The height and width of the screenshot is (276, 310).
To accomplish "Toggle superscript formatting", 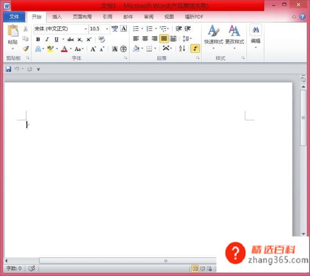I will (x=89, y=40).
